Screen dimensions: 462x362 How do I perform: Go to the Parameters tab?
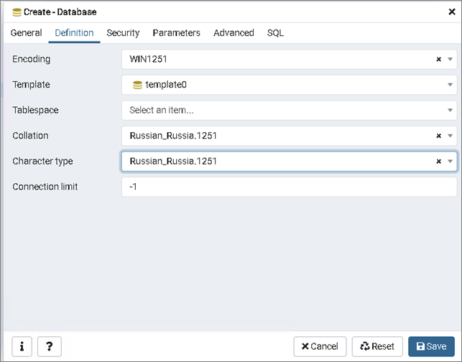point(176,33)
